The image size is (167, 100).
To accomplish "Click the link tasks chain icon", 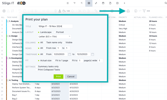I will [x=44, y=11].
